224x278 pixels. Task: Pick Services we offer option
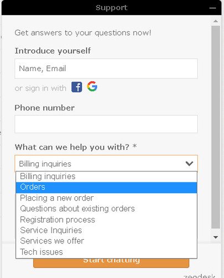106,241
